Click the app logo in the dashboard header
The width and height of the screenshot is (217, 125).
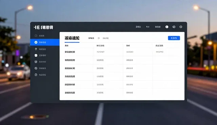[x=43, y=27]
